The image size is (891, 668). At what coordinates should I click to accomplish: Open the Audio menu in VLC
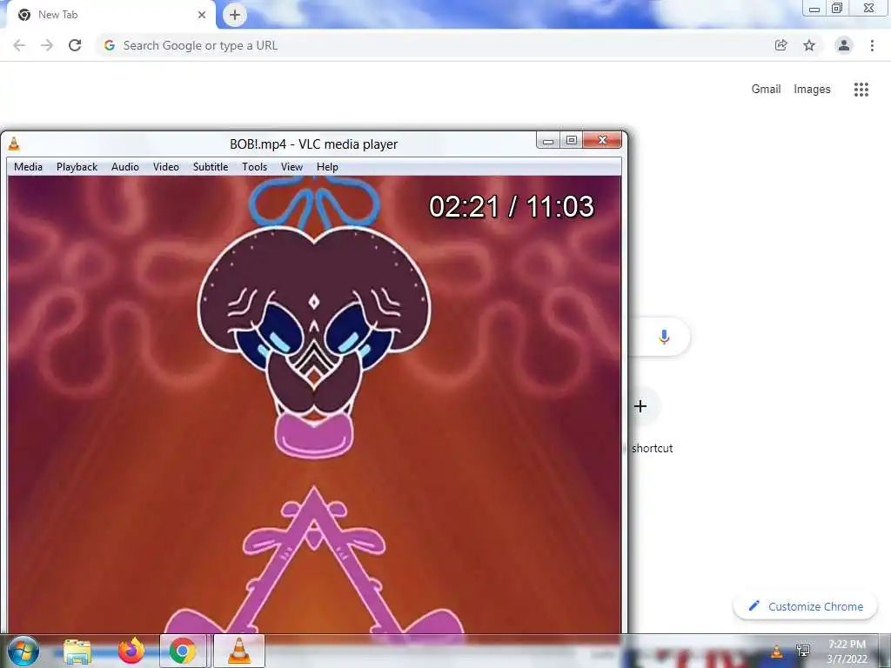coord(125,167)
